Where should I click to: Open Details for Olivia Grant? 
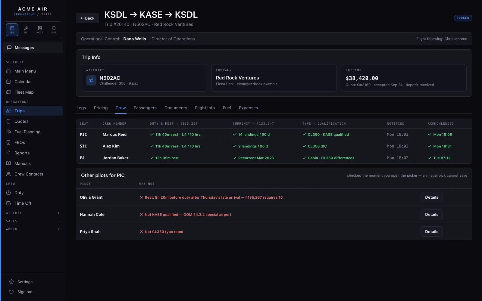[x=431, y=197]
